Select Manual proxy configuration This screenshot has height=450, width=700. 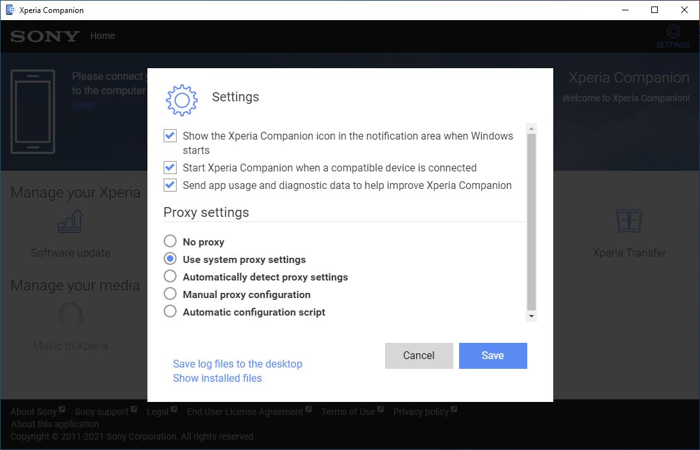click(170, 294)
